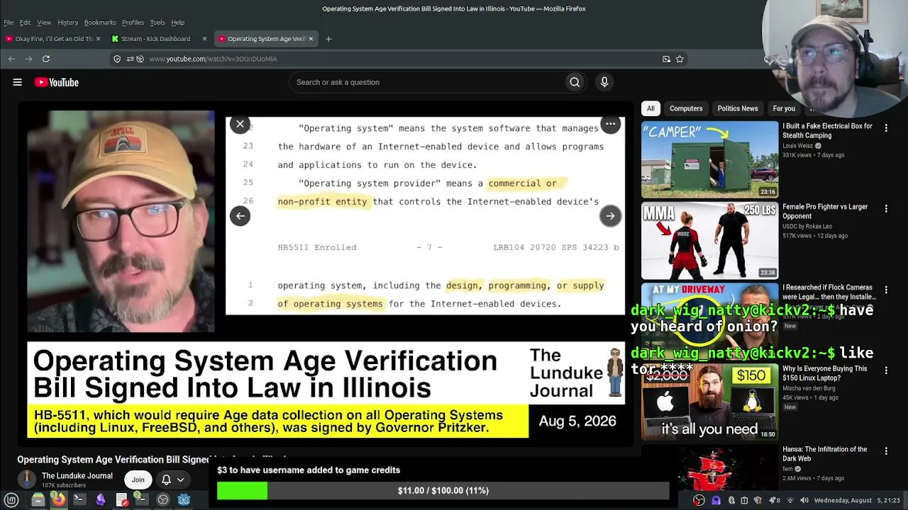Open options for Fake Electrical Box video
This screenshot has height=510, width=908.
pos(886,127)
